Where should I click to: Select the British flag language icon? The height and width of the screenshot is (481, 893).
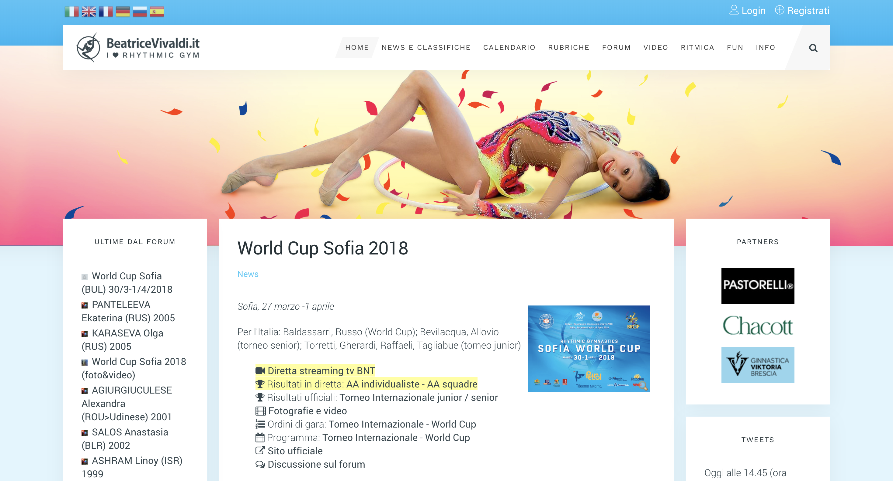(x=89, y=12)
